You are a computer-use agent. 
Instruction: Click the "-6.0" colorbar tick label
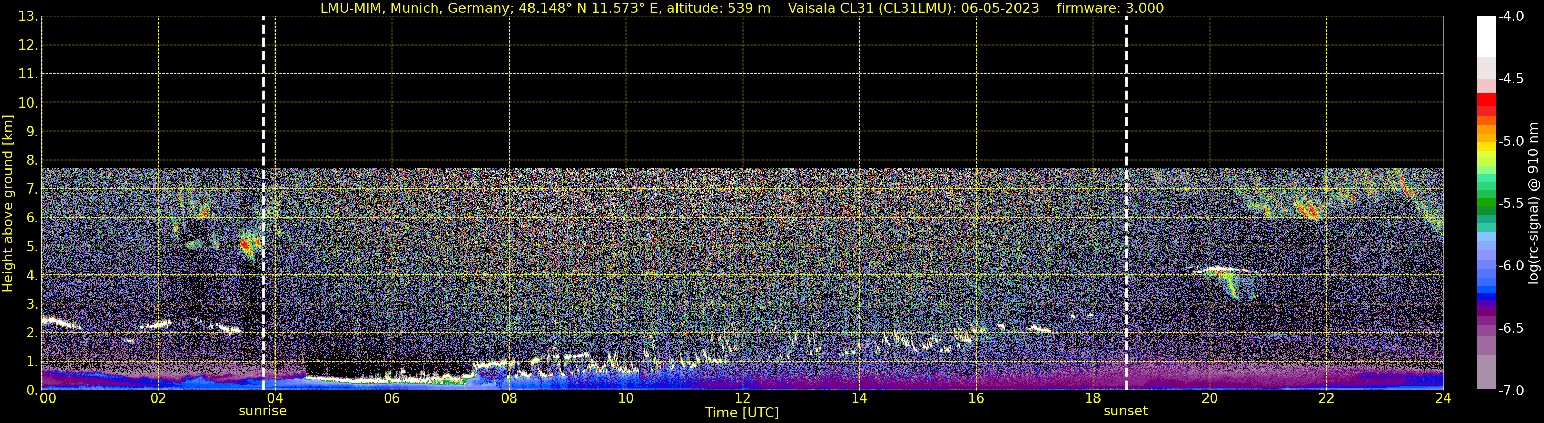[1510, 265]
